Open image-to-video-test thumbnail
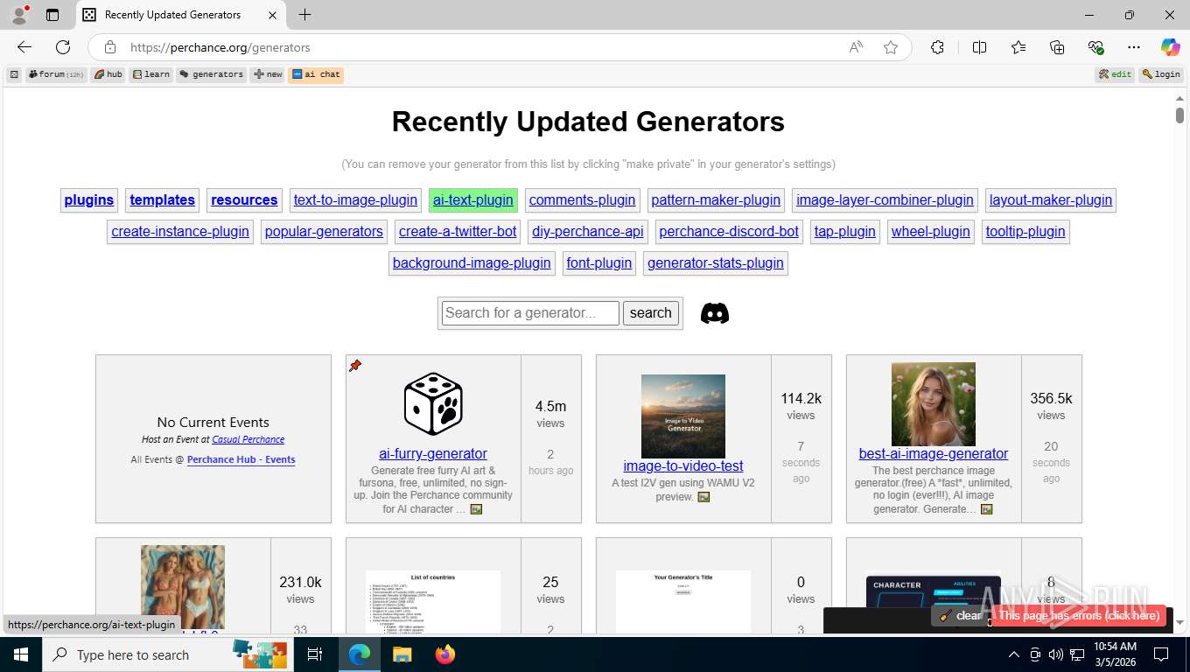The image size is (1190, 672). 683,416
